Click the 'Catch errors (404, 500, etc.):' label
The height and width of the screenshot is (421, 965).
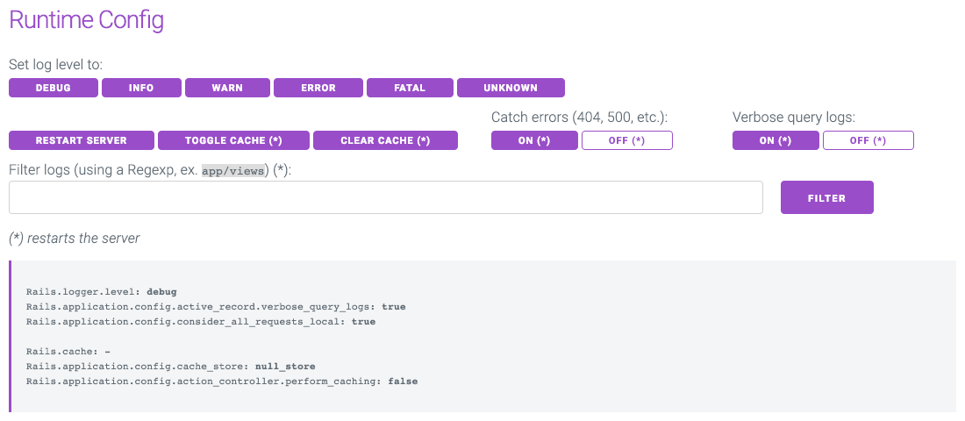[x=579, y=117]
